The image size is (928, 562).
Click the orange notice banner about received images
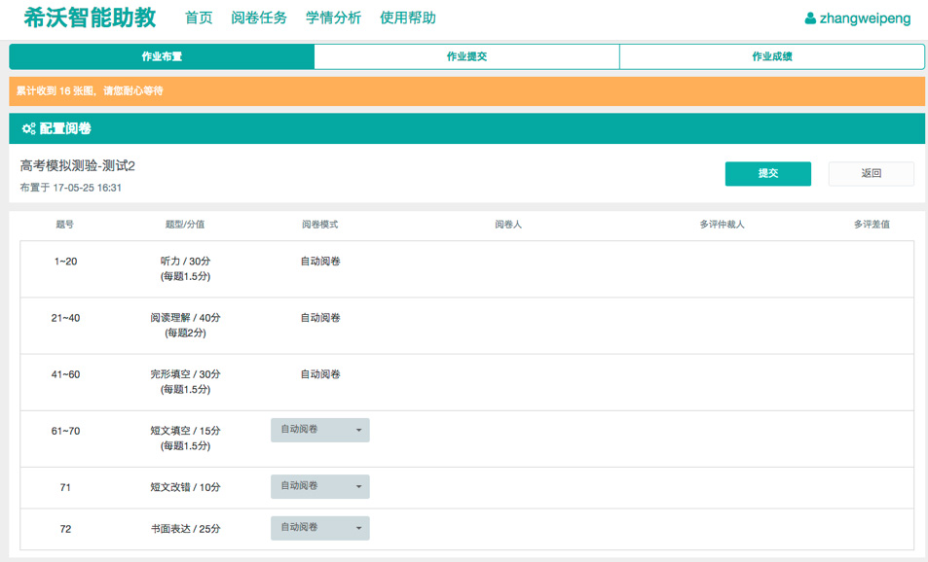coord(466,90)
